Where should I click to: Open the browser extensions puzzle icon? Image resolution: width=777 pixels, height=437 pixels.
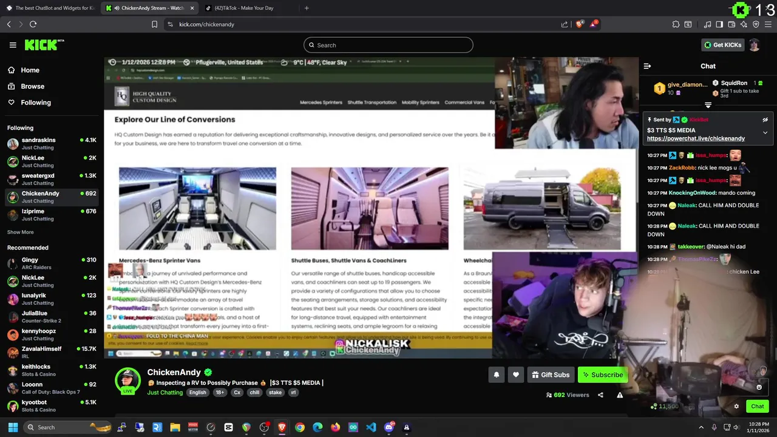click(x=676, y=24)
